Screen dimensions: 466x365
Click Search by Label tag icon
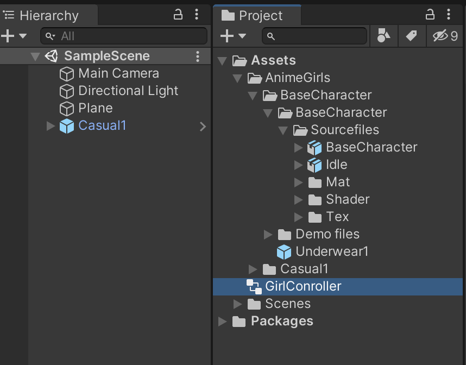pos(411,36)
